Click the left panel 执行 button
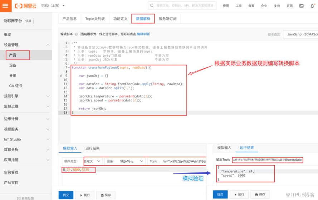Image resolution: width=318 pixels, height=200 pixels. (85, 195)
